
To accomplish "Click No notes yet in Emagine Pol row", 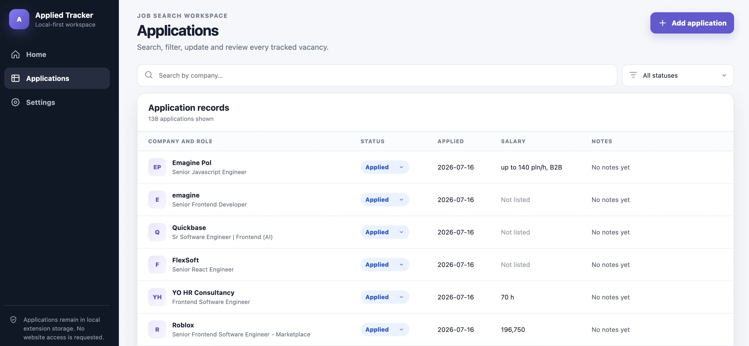I will [611, 167].
